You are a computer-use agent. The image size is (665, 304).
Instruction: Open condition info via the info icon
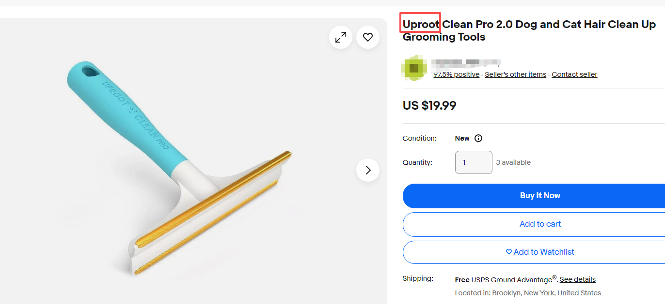478,138
